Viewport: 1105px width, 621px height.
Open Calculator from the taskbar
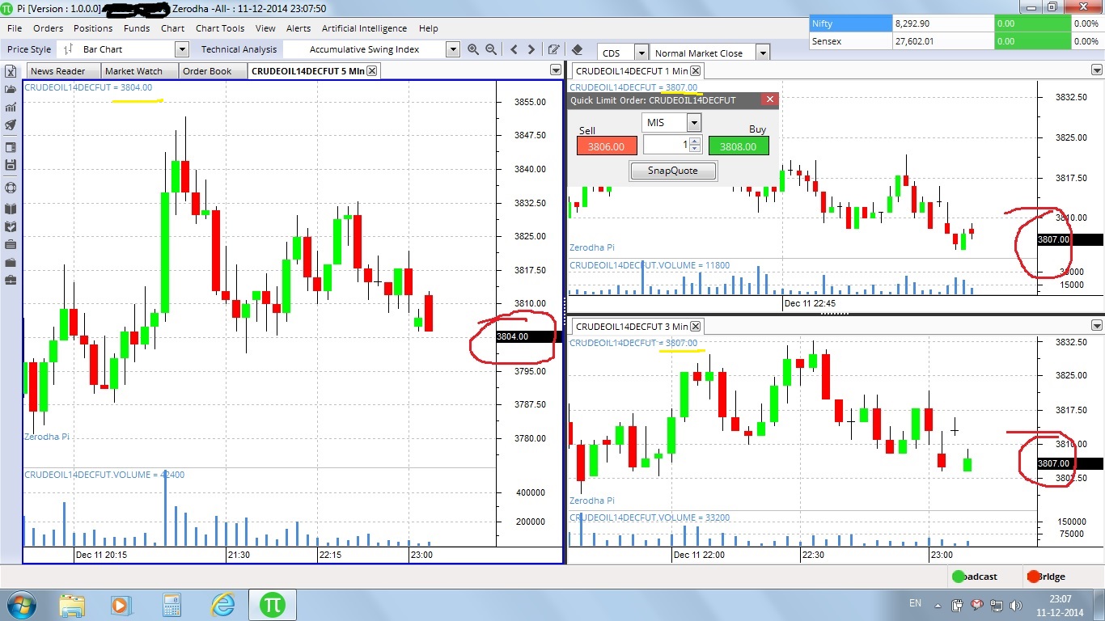171,605
